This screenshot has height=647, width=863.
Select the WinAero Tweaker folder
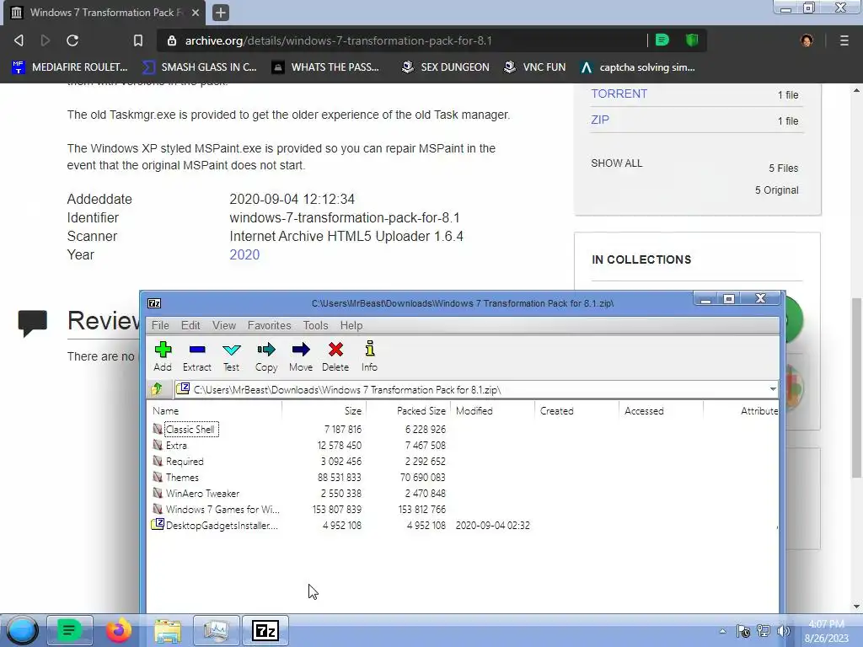[x=202, y=493]
